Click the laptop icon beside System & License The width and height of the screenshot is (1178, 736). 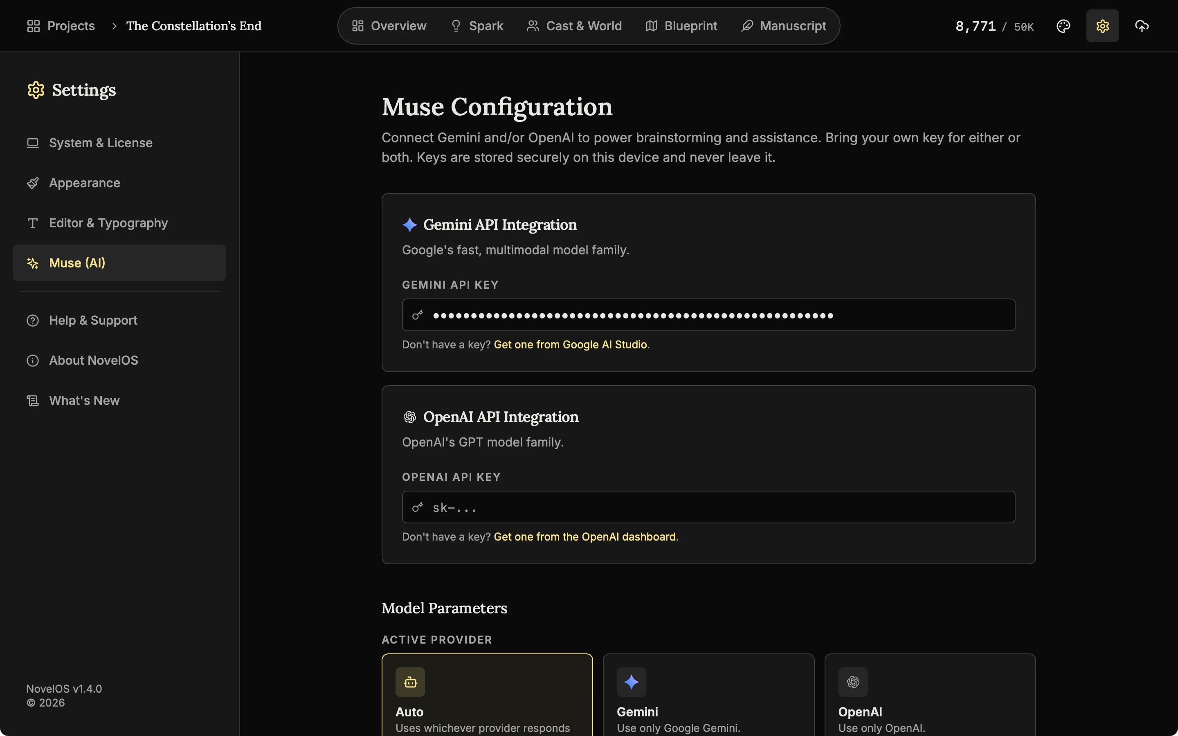[x=33, y=143]
